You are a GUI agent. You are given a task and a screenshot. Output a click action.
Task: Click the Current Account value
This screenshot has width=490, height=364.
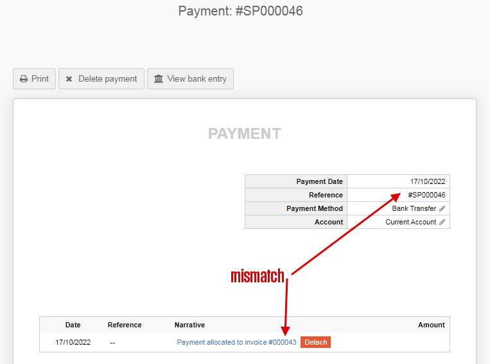[x=410, y=222]
